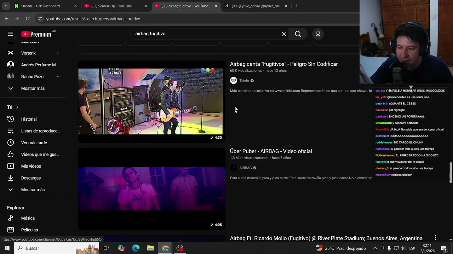Open Airbag Ft. Ricardo Mollo video title

[x=326, y=238]
